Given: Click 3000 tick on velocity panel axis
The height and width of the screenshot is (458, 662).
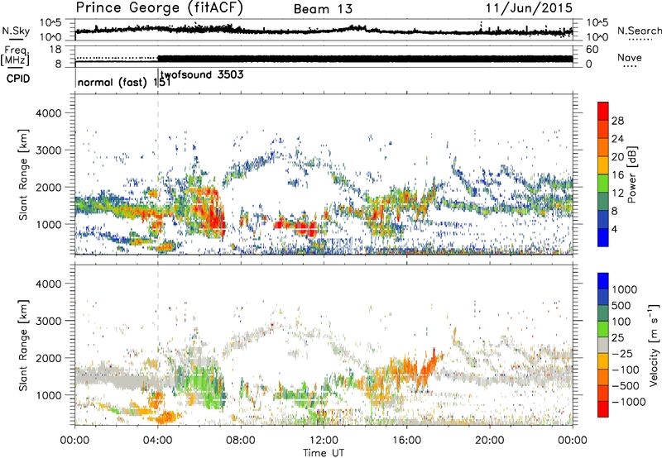Looking at the screenshot, I should click(49, 321).
